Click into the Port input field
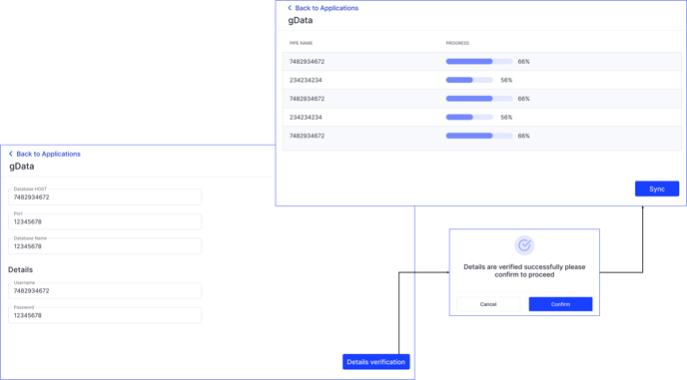 tap(105, 221)
